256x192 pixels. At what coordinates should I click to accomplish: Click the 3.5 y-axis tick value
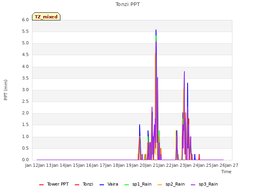pos(25,78)
